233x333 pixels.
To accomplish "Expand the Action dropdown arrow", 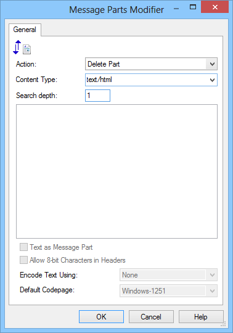I will (212, 64).
